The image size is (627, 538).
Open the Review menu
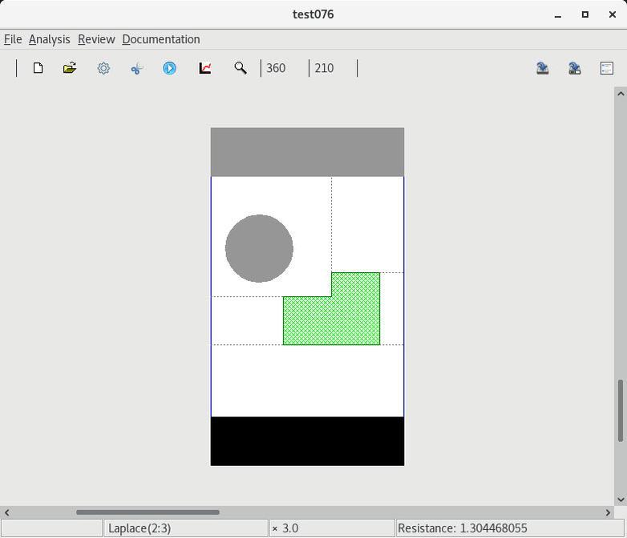[x=96, y=39]
